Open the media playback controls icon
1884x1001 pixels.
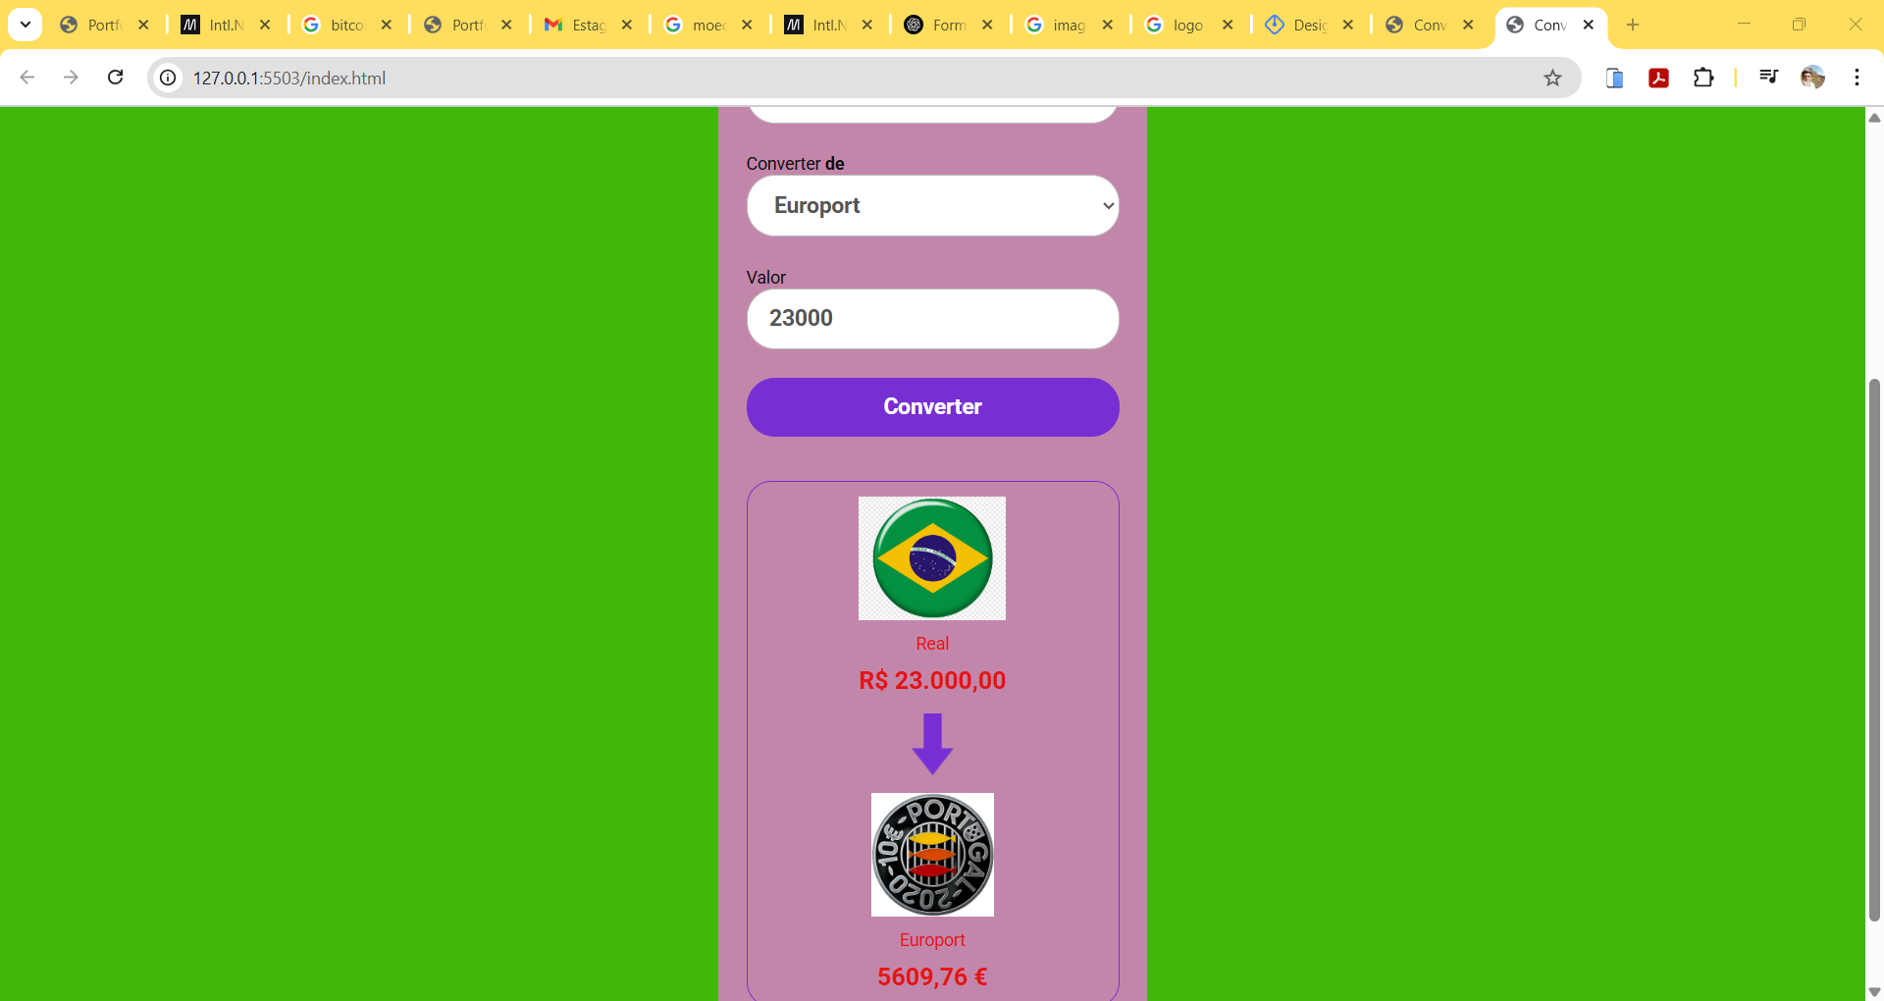click(1767, 78)
